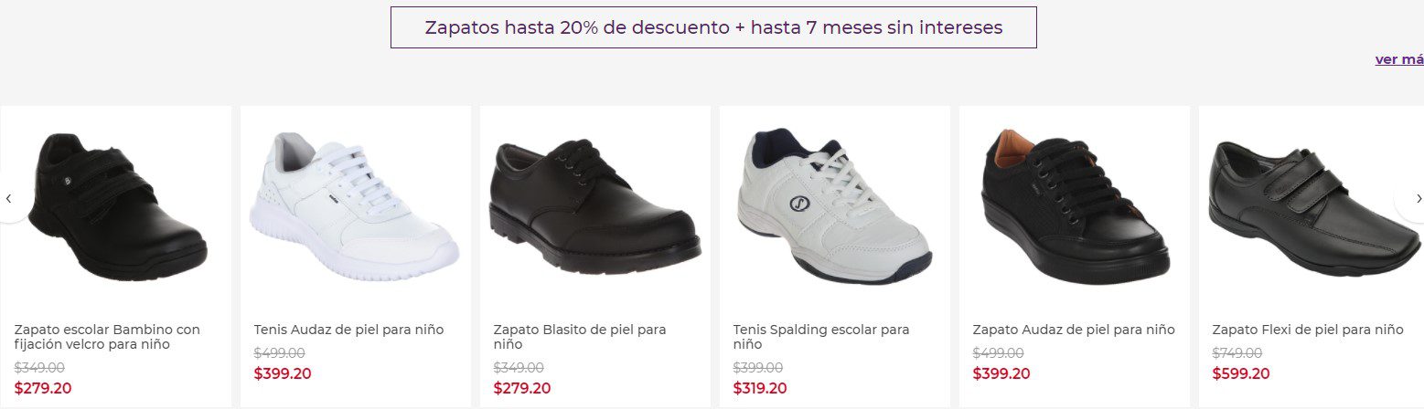Click the shoes discount promo banner

(x=713, y=27)
